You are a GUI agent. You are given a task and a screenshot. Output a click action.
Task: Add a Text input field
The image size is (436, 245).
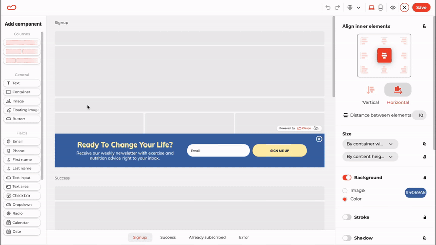point(21,178)
